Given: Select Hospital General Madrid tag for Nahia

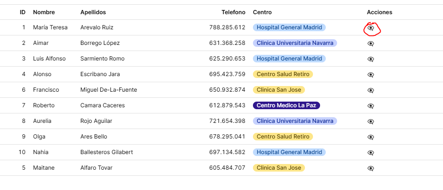Looking at the screenshot, I should click(x=289, y=152).
